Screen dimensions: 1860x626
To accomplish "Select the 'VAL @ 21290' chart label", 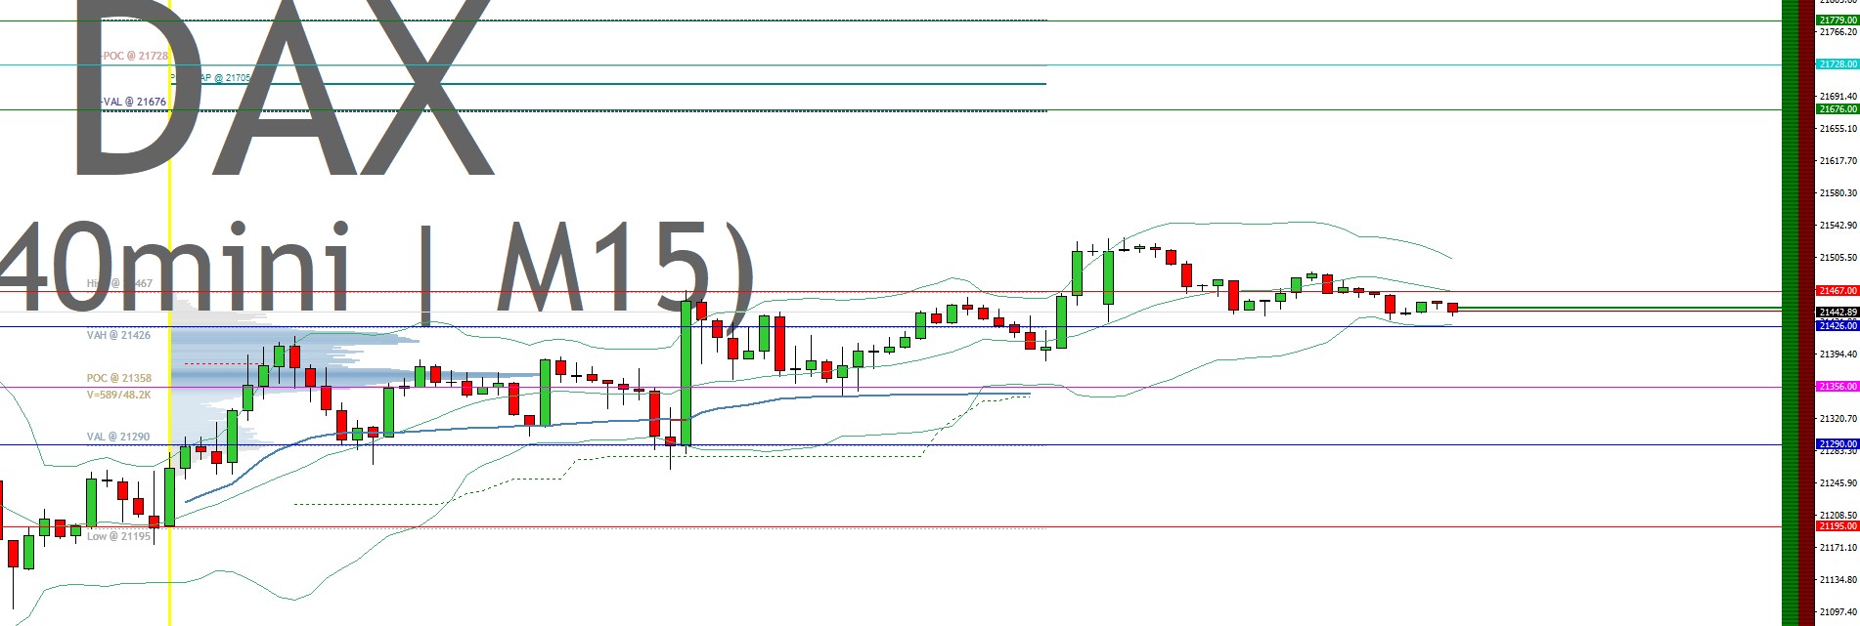I will point(118,437).
